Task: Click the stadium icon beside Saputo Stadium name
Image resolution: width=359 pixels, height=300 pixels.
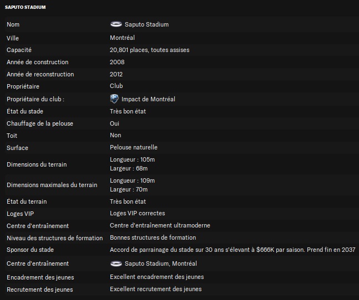Action: (116, 24)
